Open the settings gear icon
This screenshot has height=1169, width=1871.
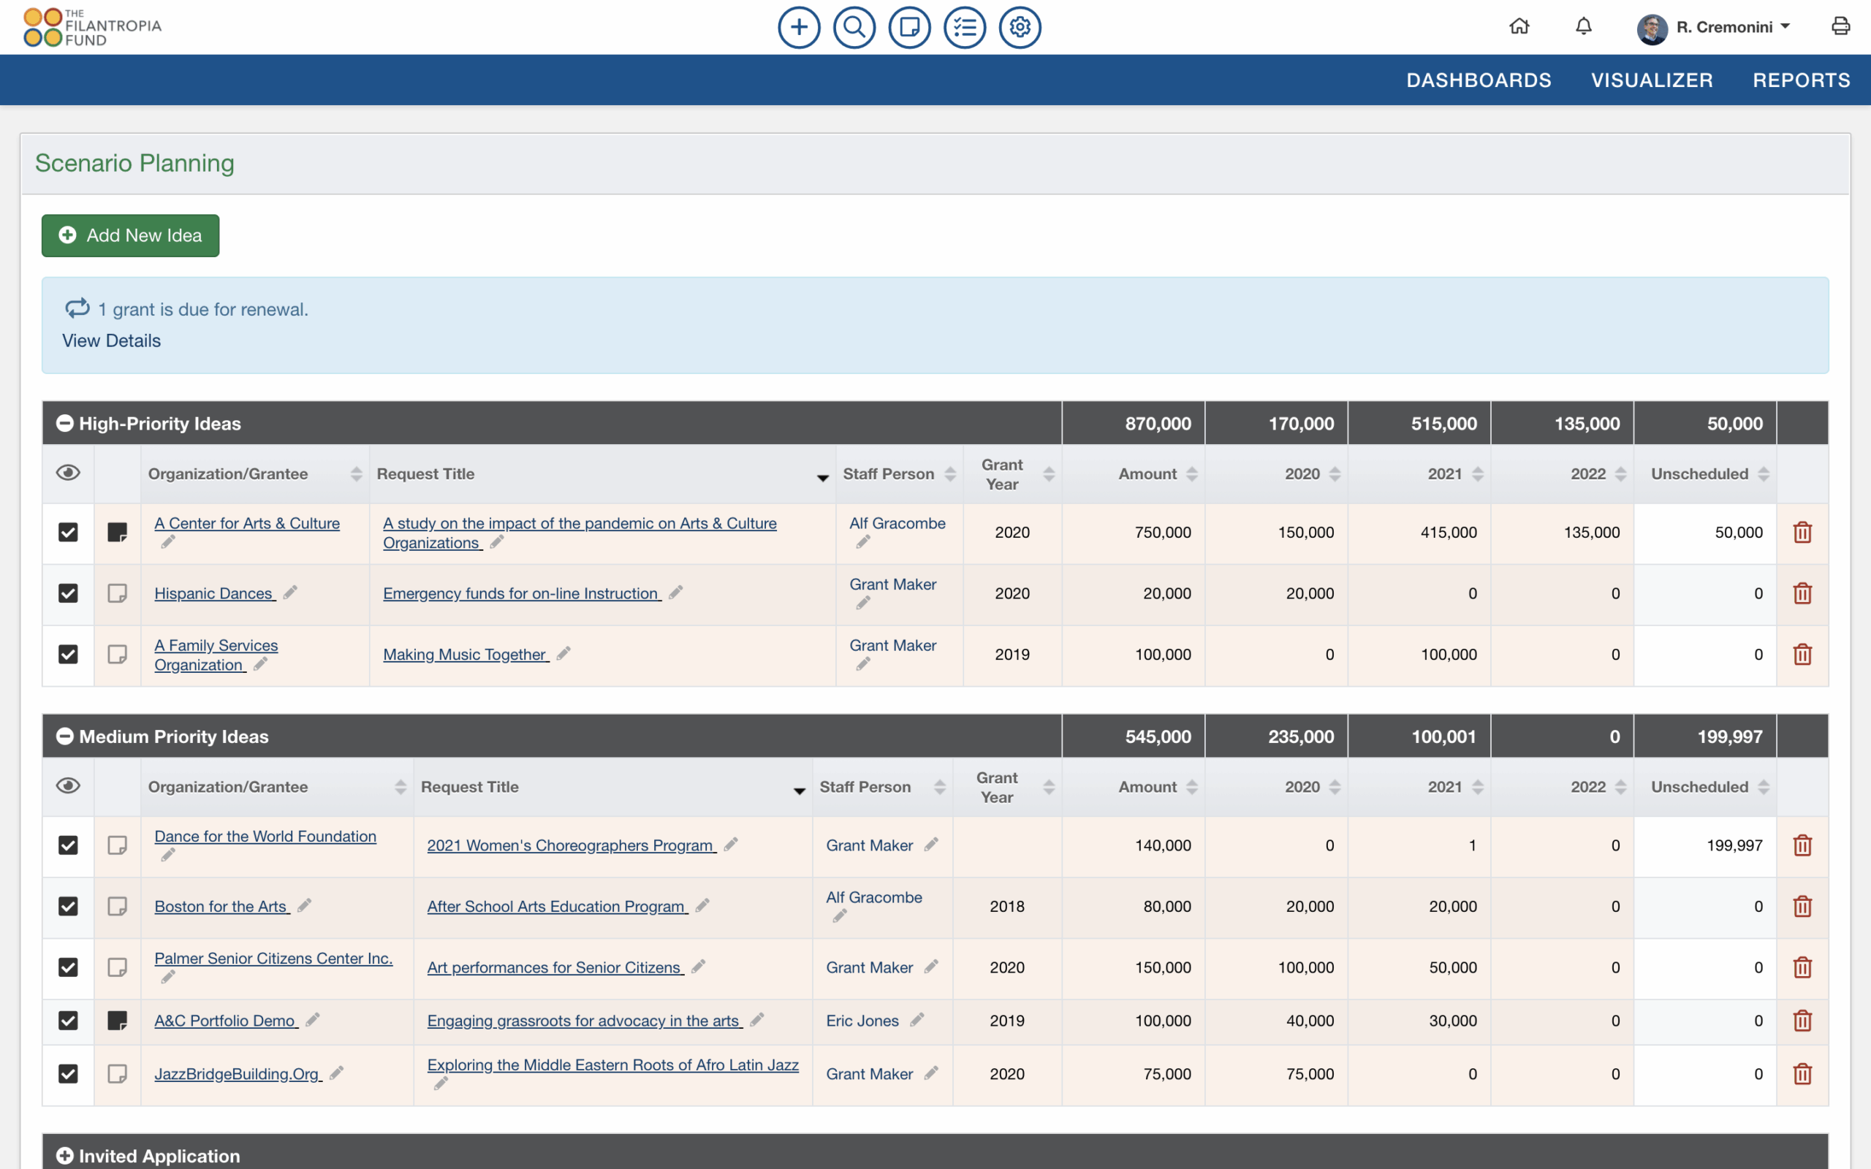(x=1020, y=26)
